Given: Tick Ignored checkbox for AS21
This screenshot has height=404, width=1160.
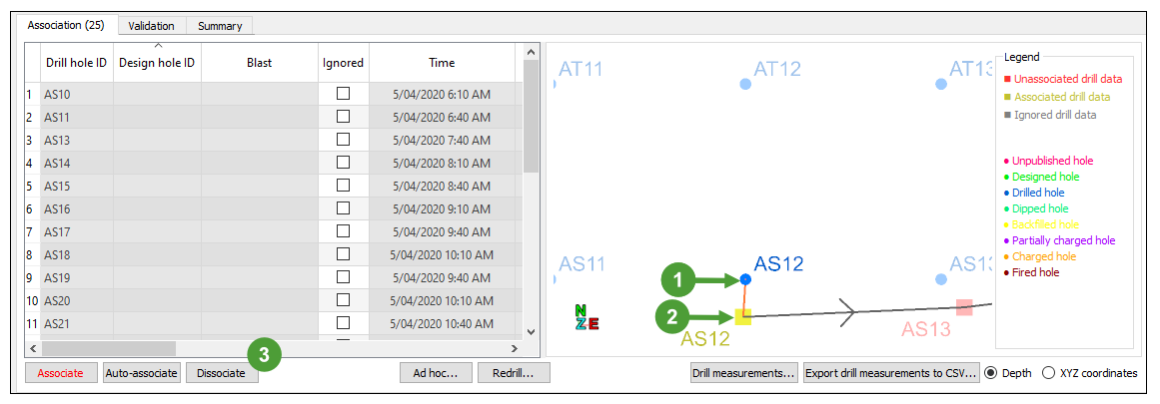Looking at the screenshot, I should coord(344,323).
